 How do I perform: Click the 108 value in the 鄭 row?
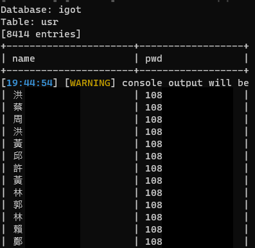154,242
